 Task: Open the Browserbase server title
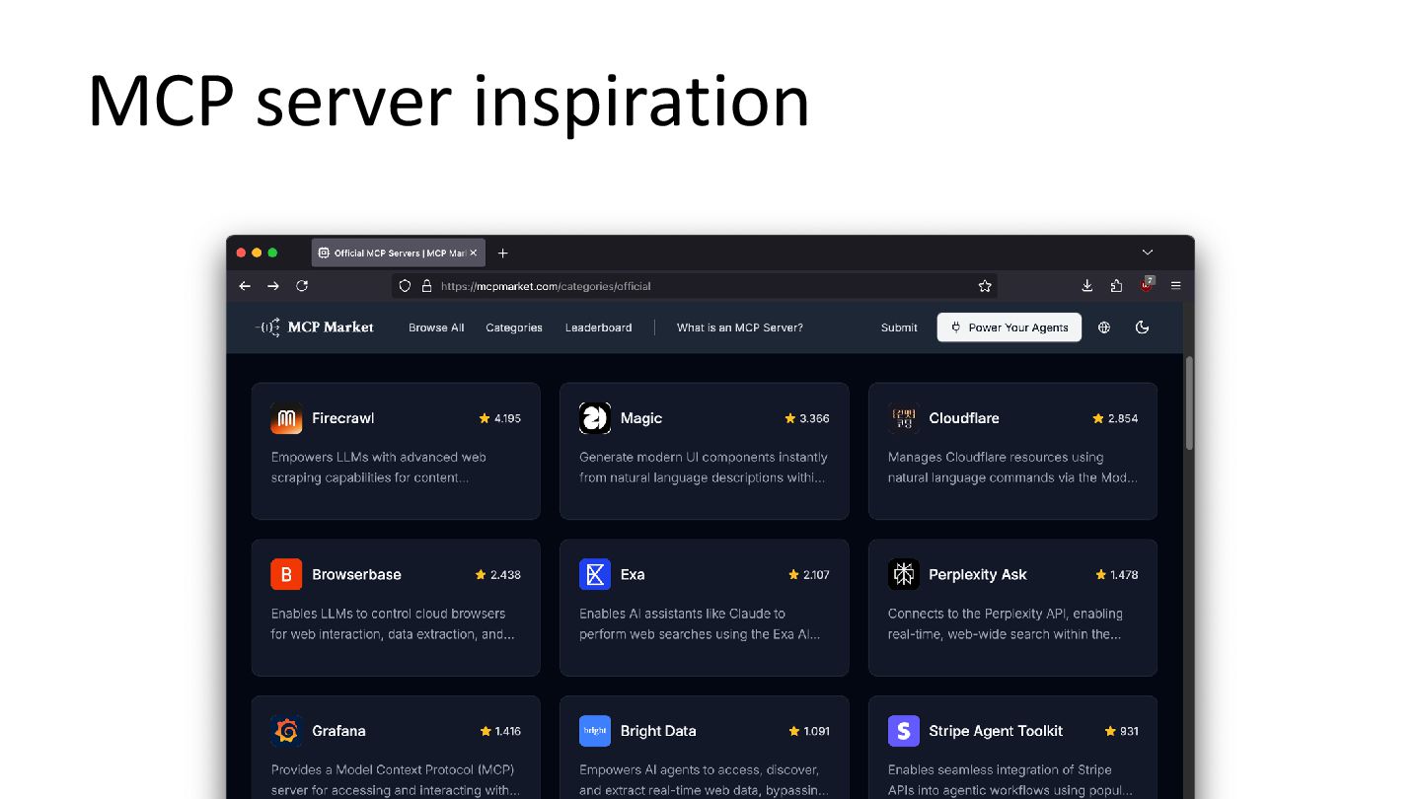pos(356,574)
